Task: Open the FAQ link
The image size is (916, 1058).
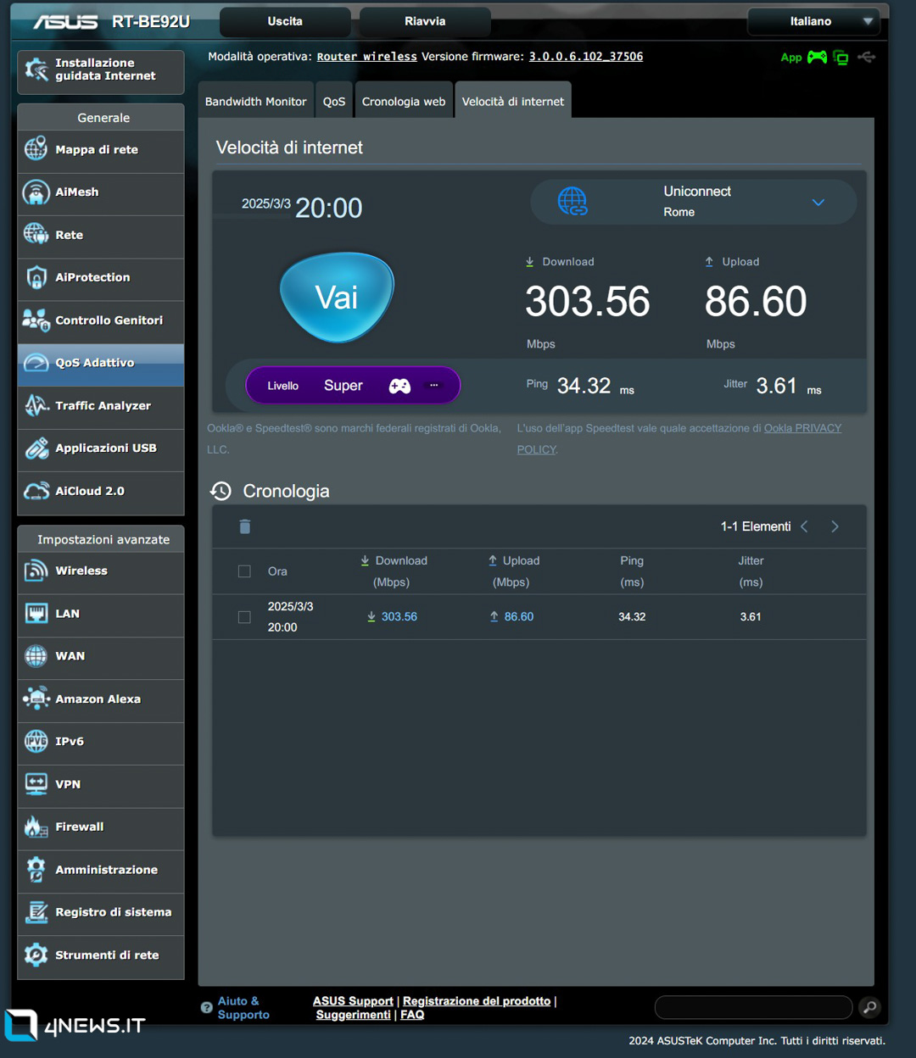Action: point(412,1015)
